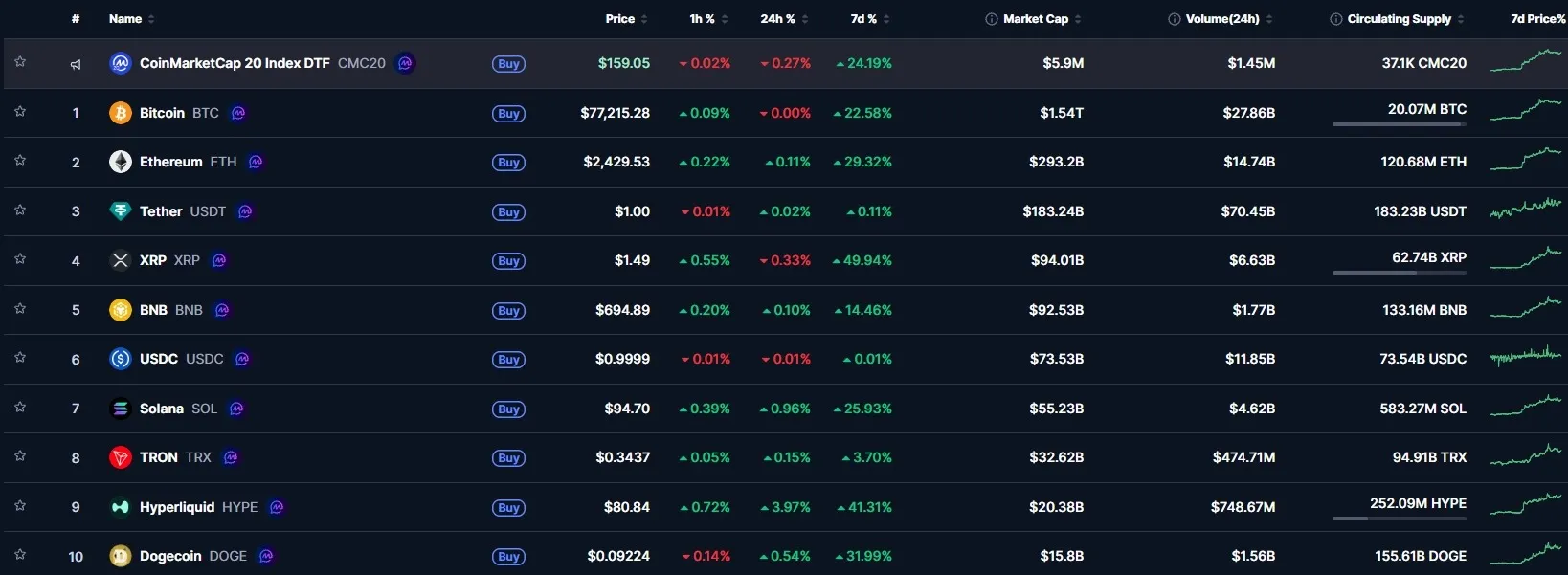
Task: Click the purple badge icon next to XRP ticker
Action: click(x=219, y=260)
